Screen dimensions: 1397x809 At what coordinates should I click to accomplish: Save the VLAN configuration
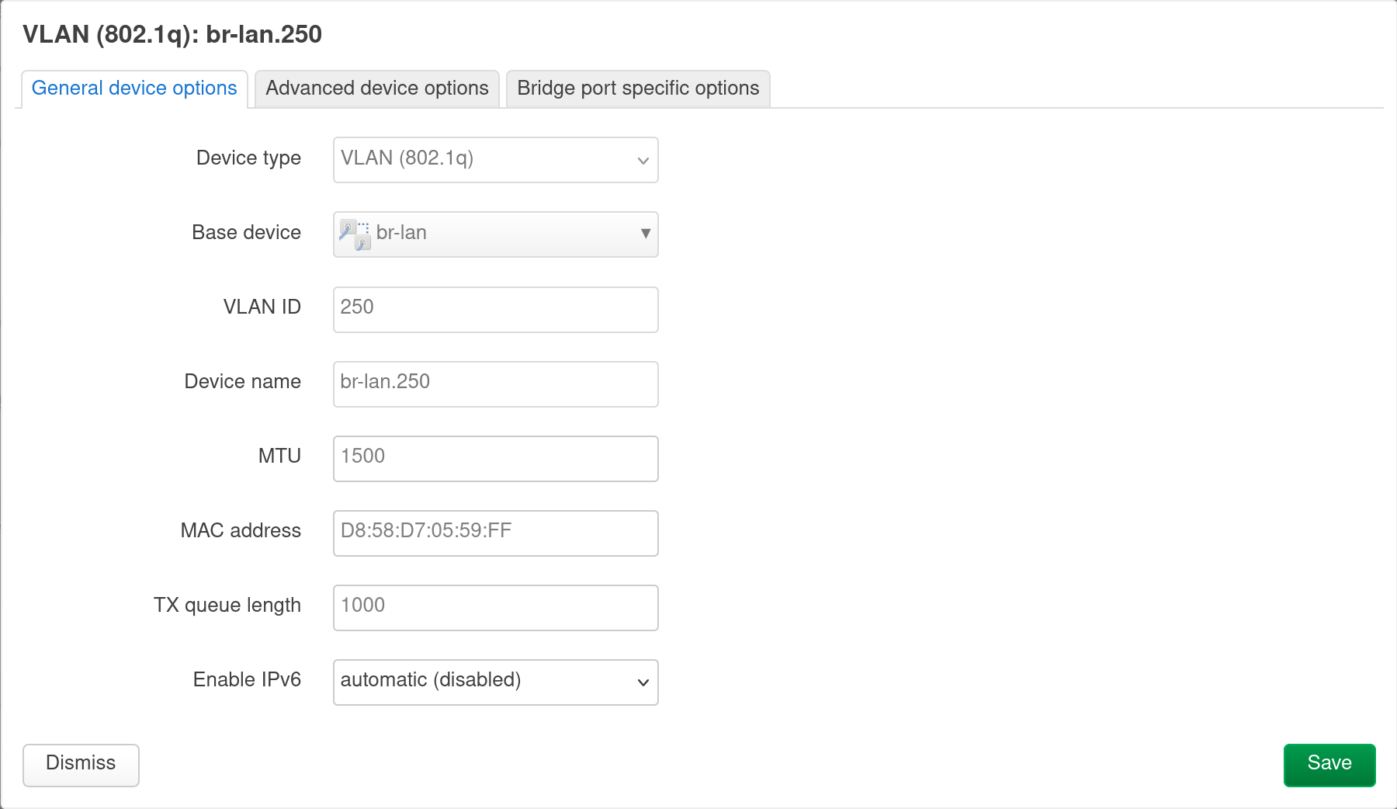pos(1329,764)
